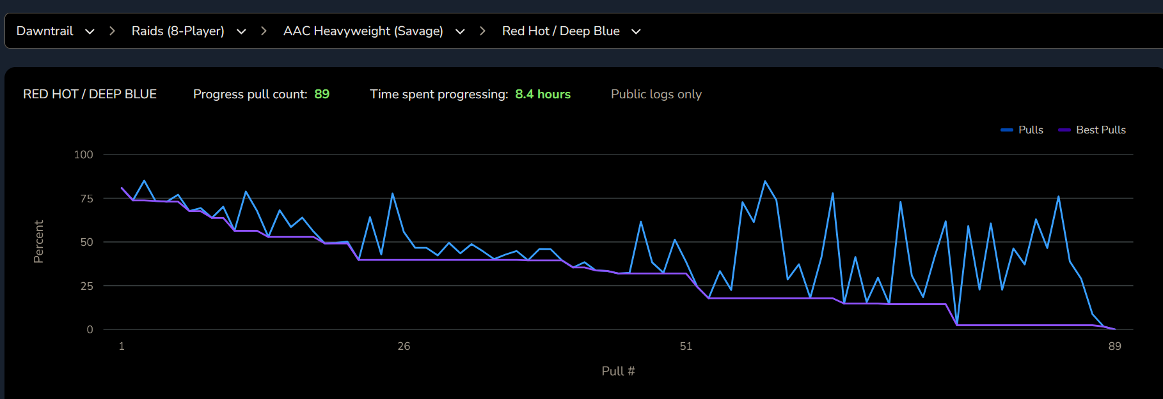The width and height of the screenshot is (1163, 399).
Task: Open the Dawntrail expansion dropdown
Action: pos(56,31)
